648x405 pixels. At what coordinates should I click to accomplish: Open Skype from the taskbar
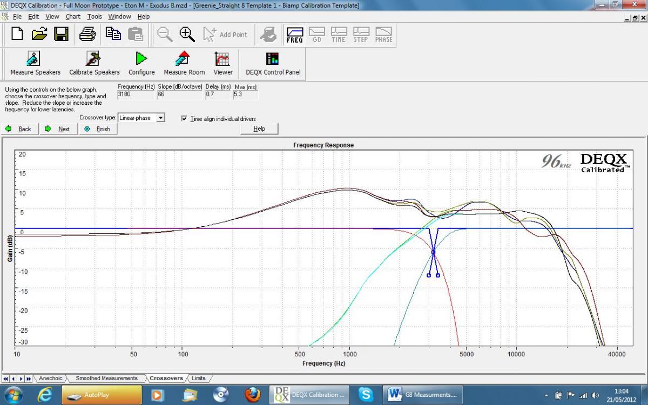coord(366,395)
